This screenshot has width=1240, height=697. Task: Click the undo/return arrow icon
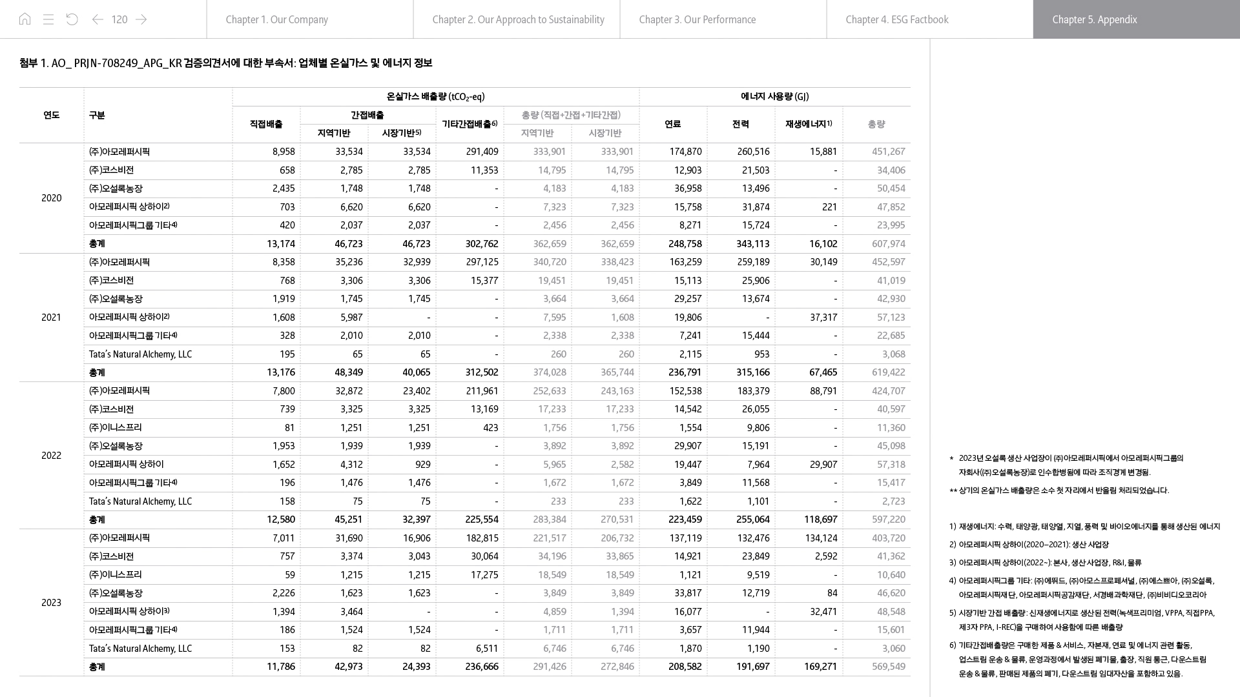click(x=72, y=19)
